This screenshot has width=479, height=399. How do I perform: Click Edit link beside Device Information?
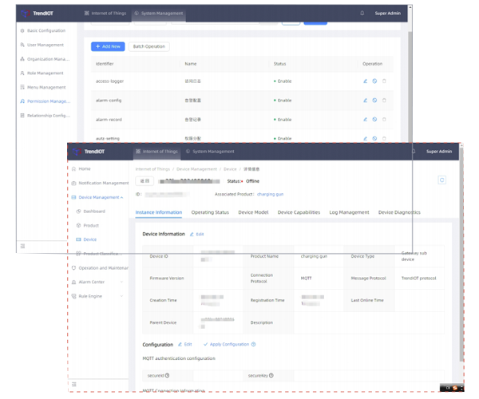click(x=197, y=235)
